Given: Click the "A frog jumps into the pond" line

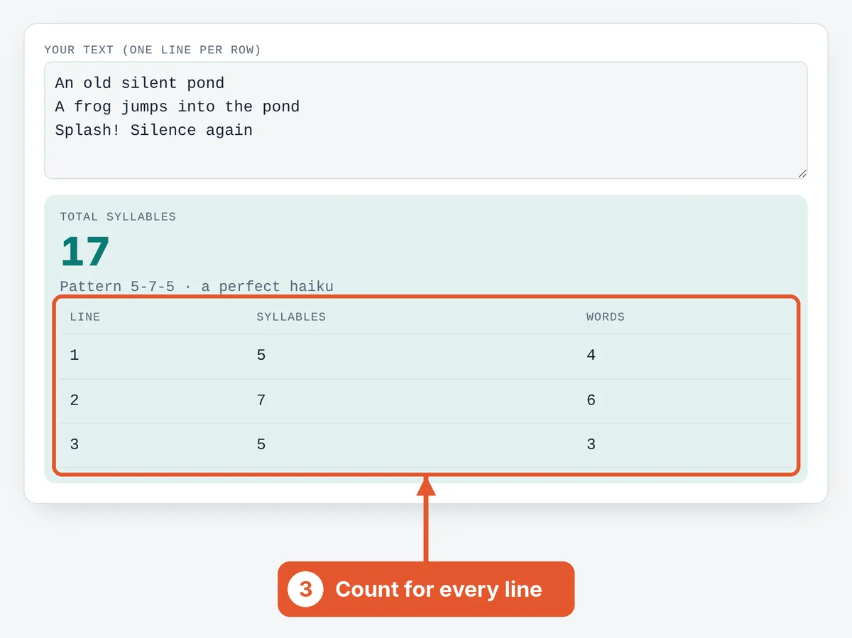Looking at the screenshot, I should (177, 106).
